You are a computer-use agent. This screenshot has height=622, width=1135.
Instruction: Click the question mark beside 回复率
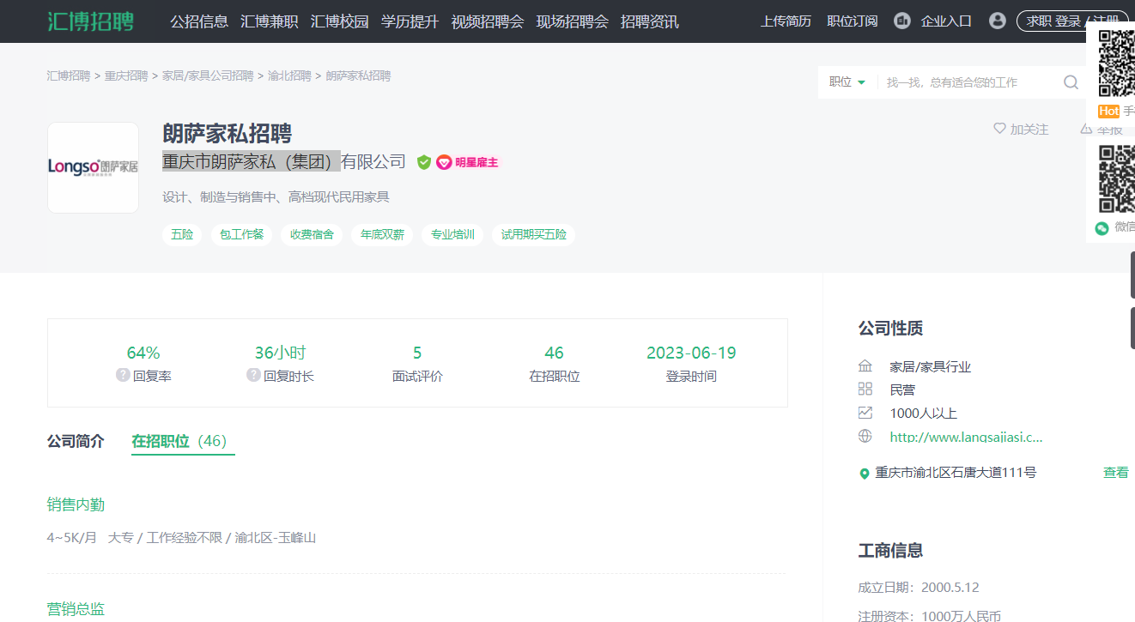123,375
